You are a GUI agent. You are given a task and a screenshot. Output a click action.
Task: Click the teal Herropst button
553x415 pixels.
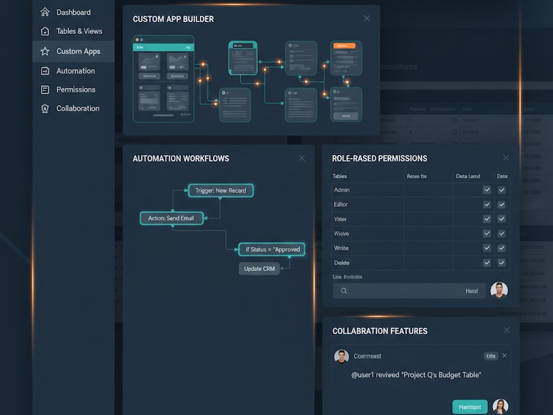[x=470, y=407]
